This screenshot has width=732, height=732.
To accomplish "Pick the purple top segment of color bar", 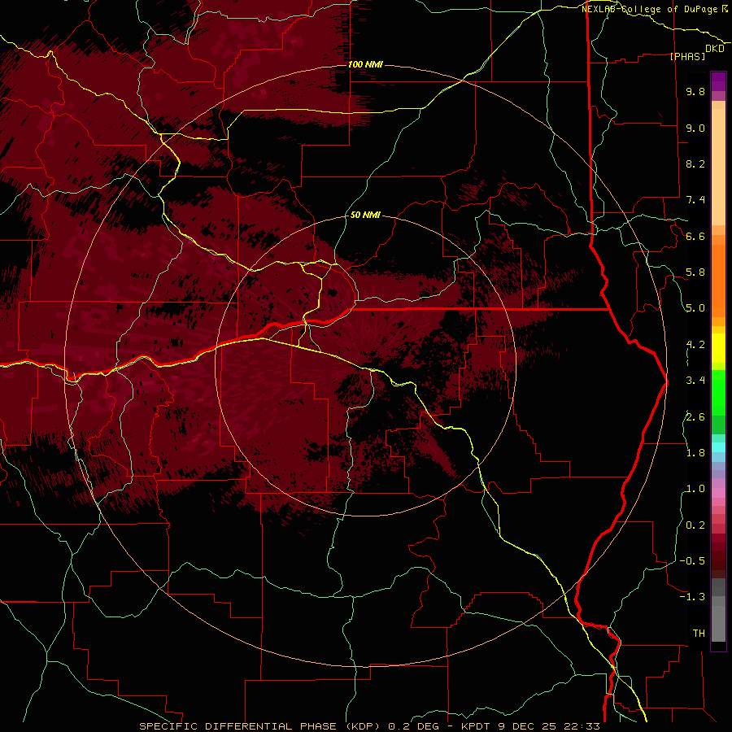I will click(718, 81).
